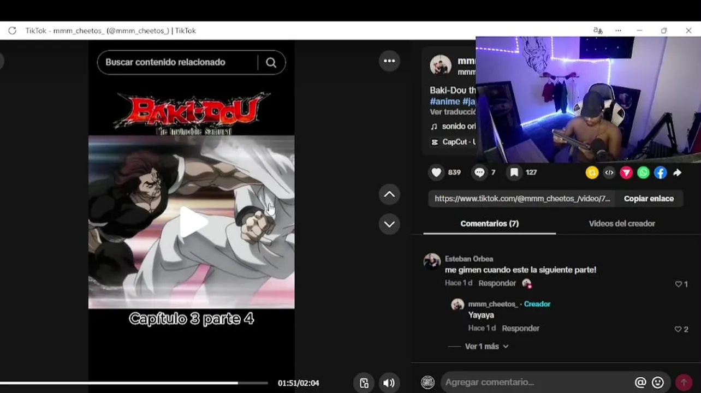Save video with bookmark icon
701x393 pixels.
point(514,172)
